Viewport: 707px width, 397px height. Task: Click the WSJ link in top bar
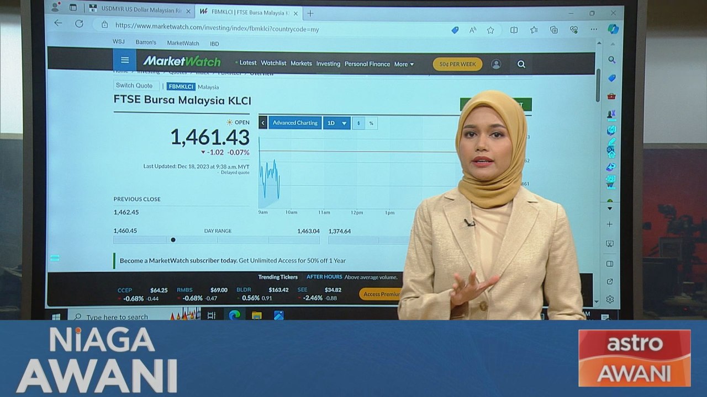coord(118,41)
